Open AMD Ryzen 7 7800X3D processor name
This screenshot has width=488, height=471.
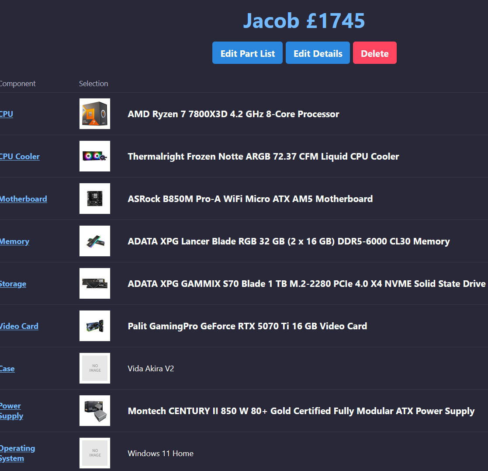tap(233, 114)
